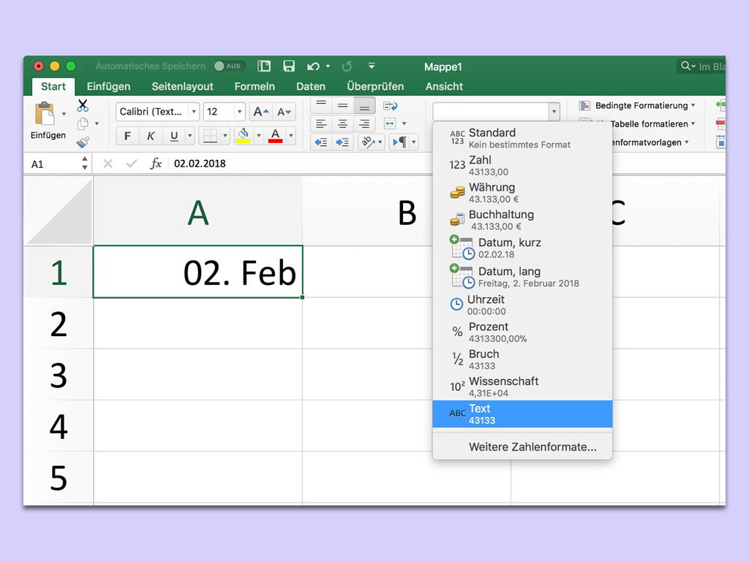Viewport: 749px width, 561px height.
Task: Select the Format Painter brush icon
Action: (83, 141)
